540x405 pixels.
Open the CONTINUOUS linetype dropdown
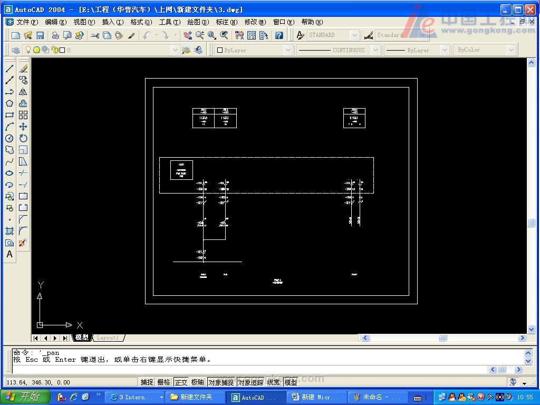pos(375,50)
